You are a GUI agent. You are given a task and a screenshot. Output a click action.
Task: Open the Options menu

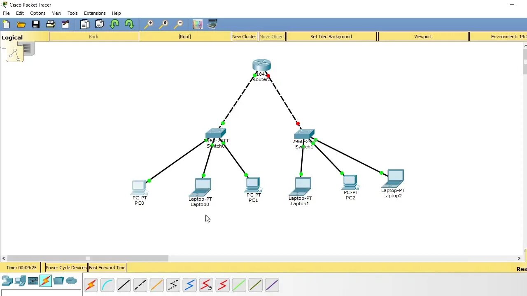38,13
